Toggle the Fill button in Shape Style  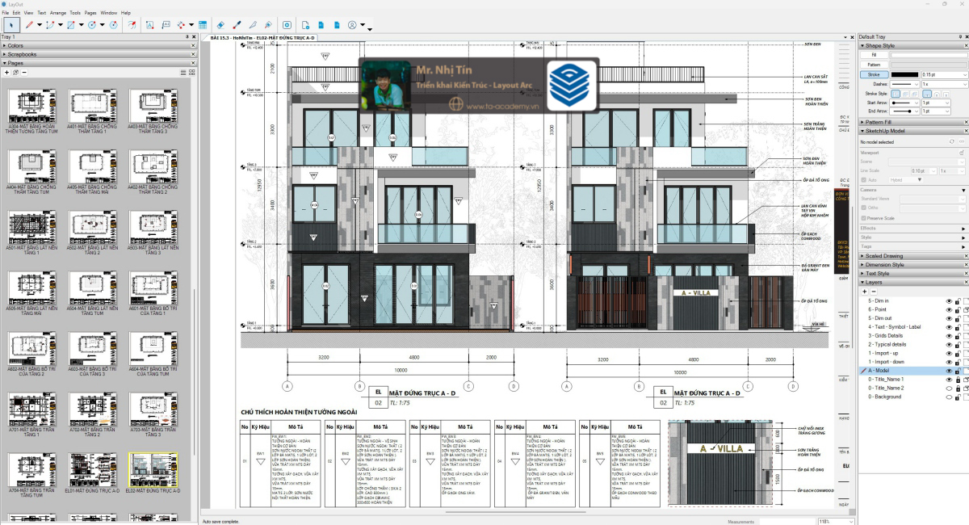pos(874,55)
